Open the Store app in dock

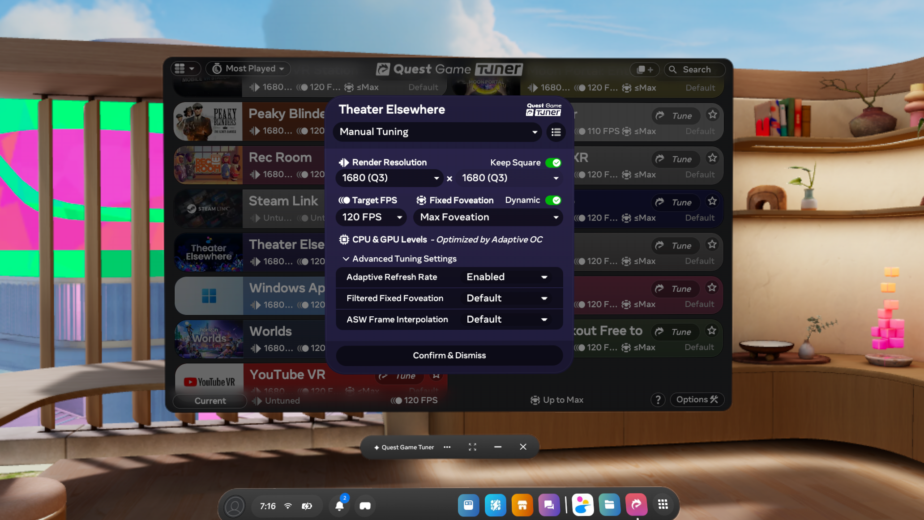click(x=522, y=505)
